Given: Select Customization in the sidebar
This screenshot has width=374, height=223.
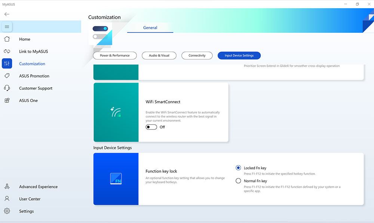Looking at the screenshot, I should click(x=32, y=64).
